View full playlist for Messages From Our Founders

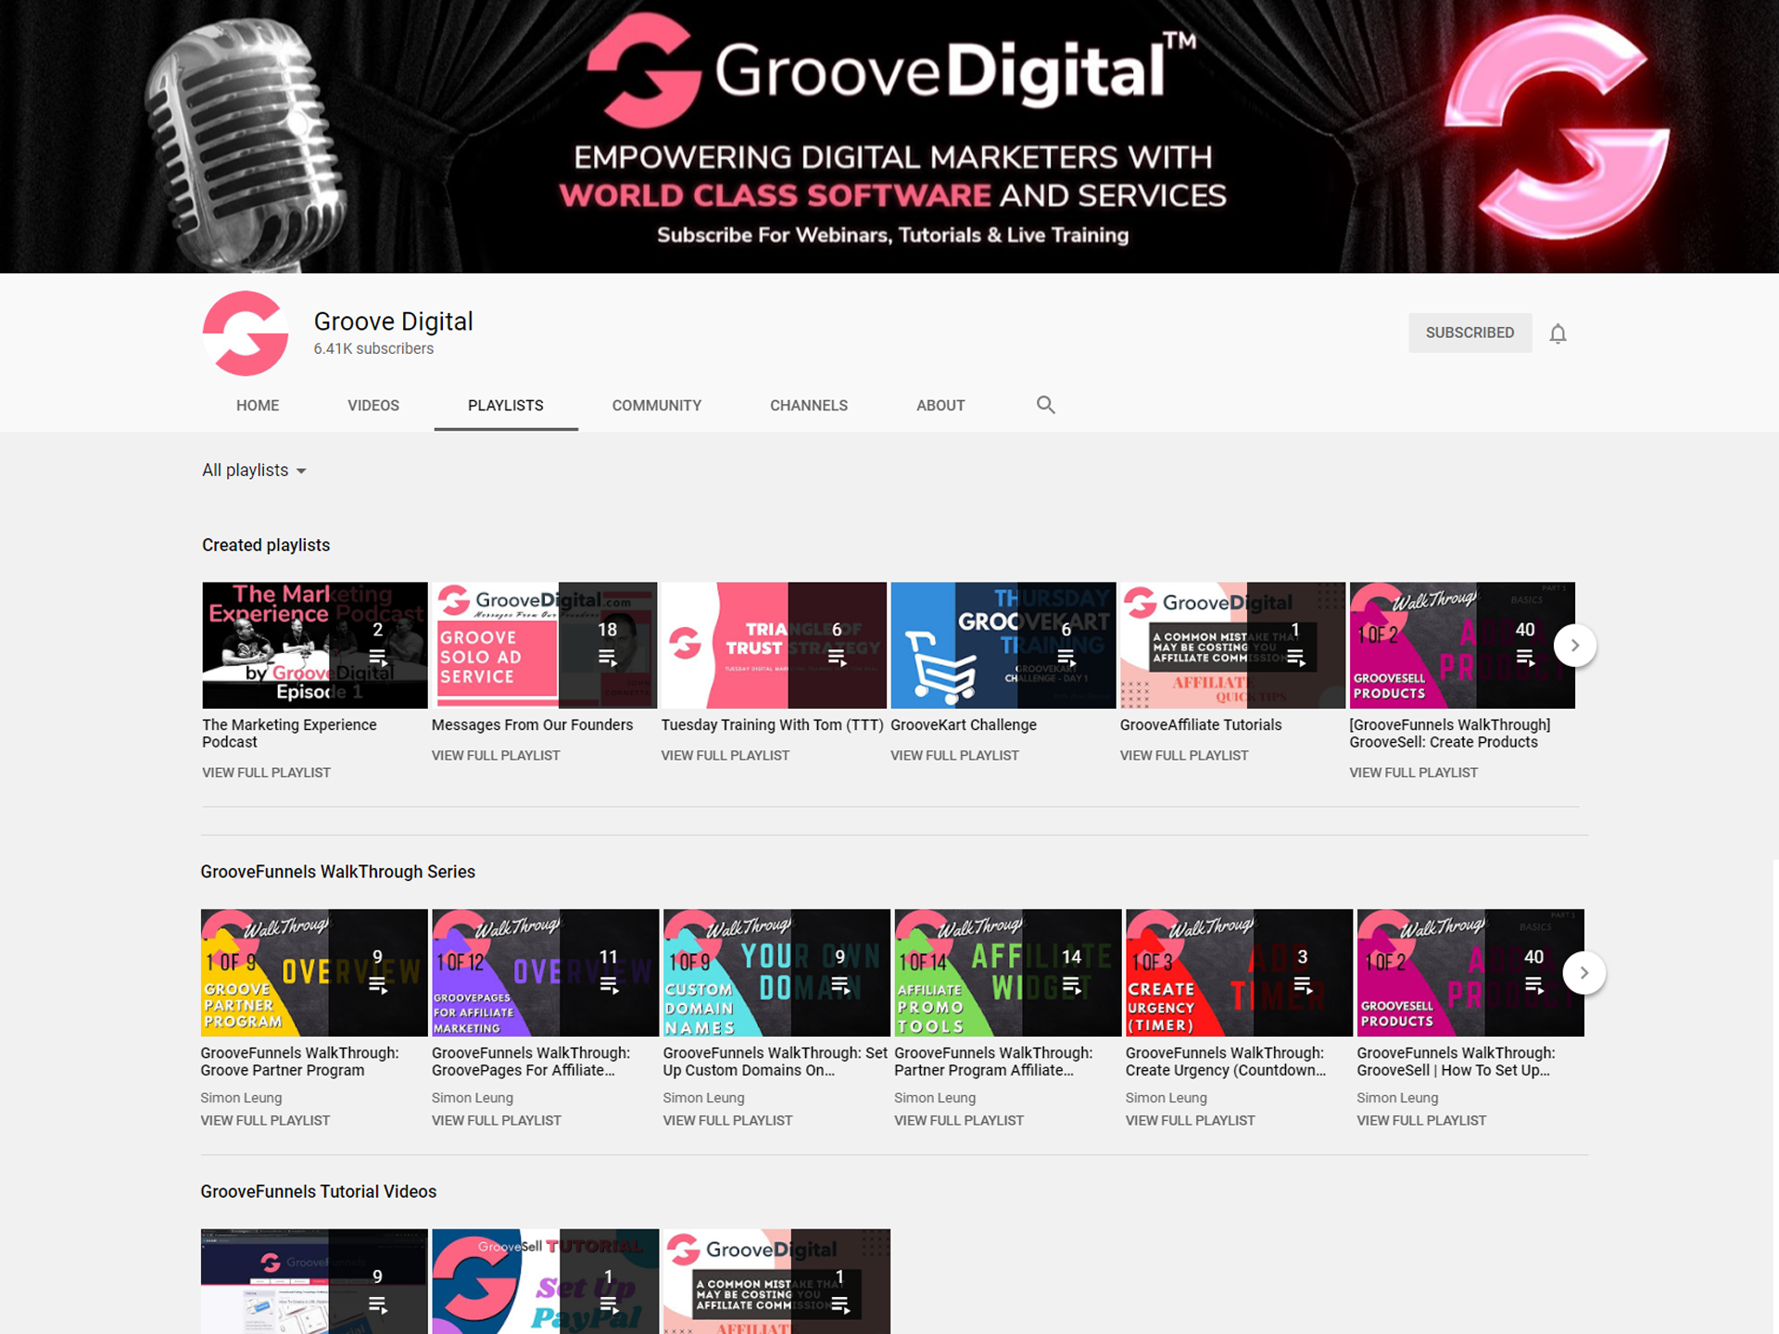(496, 756)
